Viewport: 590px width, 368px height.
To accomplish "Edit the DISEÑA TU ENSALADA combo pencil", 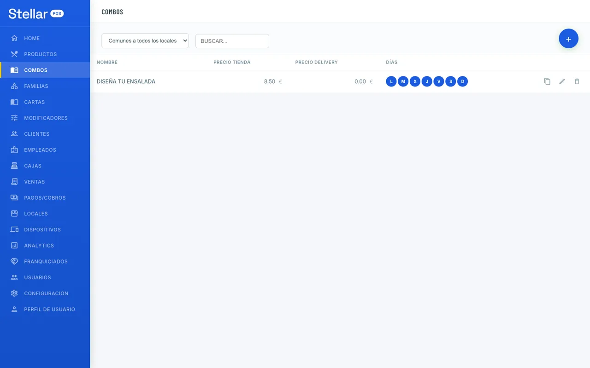I will 562,81.
